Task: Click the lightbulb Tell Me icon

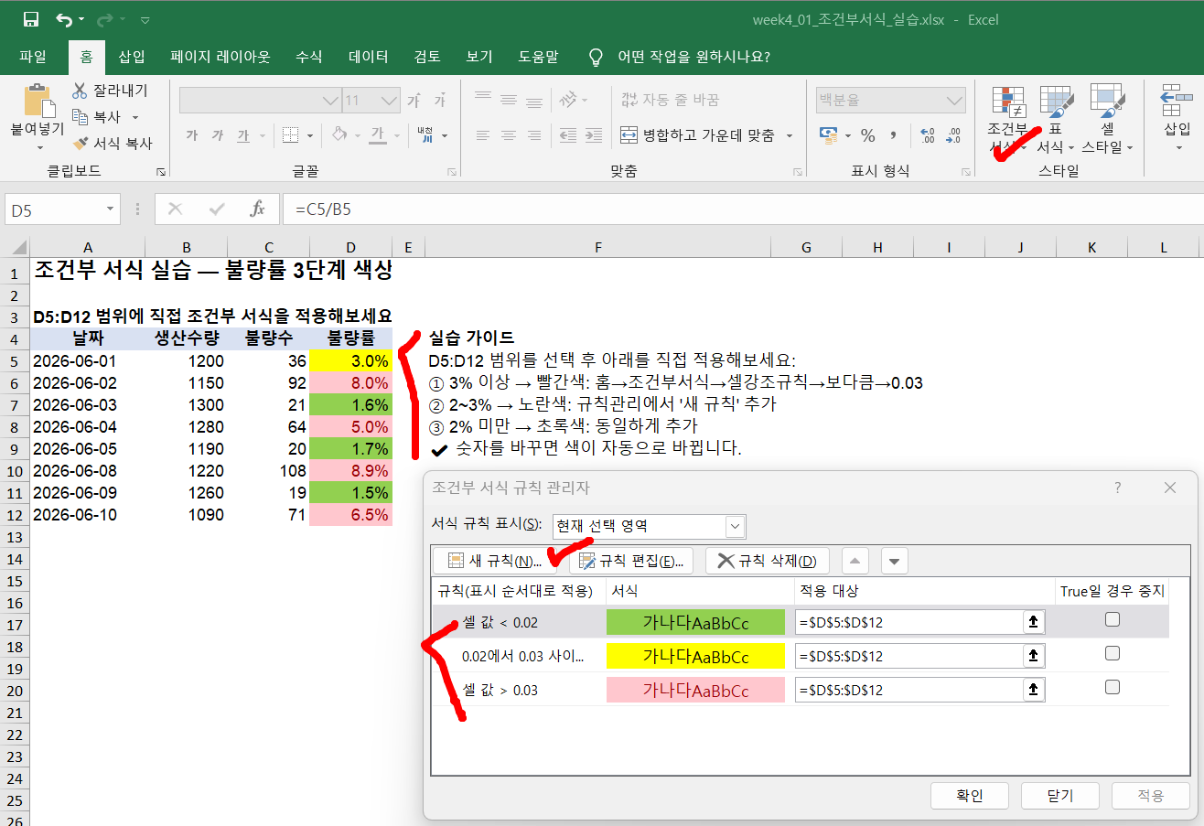Action: [596, 58]
